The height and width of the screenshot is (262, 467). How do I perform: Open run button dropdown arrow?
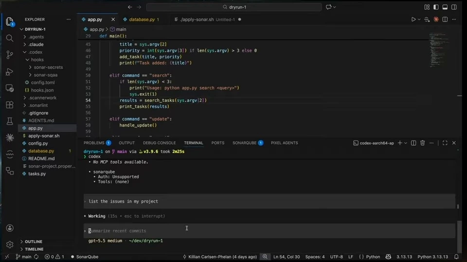pyautogui.click(x=419, y=19)
